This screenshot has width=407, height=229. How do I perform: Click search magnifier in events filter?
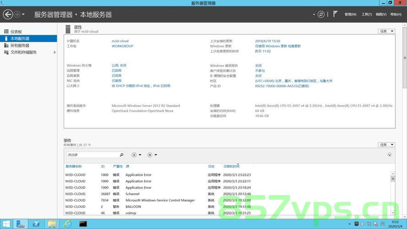(121, 155)
